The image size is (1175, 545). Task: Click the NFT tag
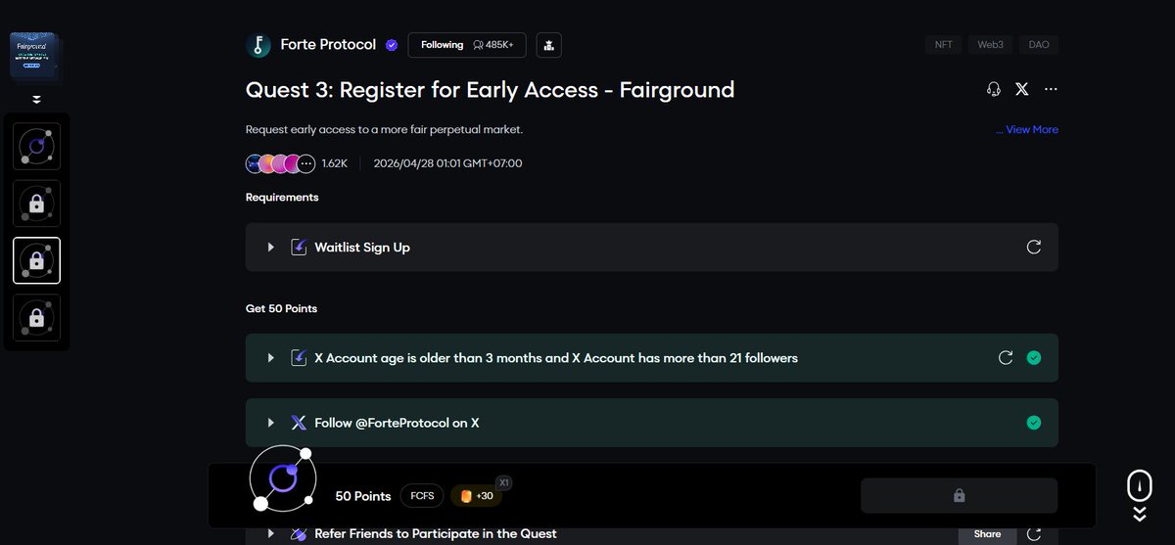pyautogui.click(x=944, y=45)
